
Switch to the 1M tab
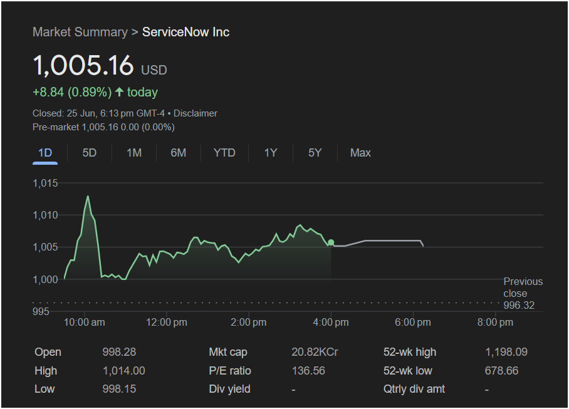pyautogui.click(x=134, y=153)
